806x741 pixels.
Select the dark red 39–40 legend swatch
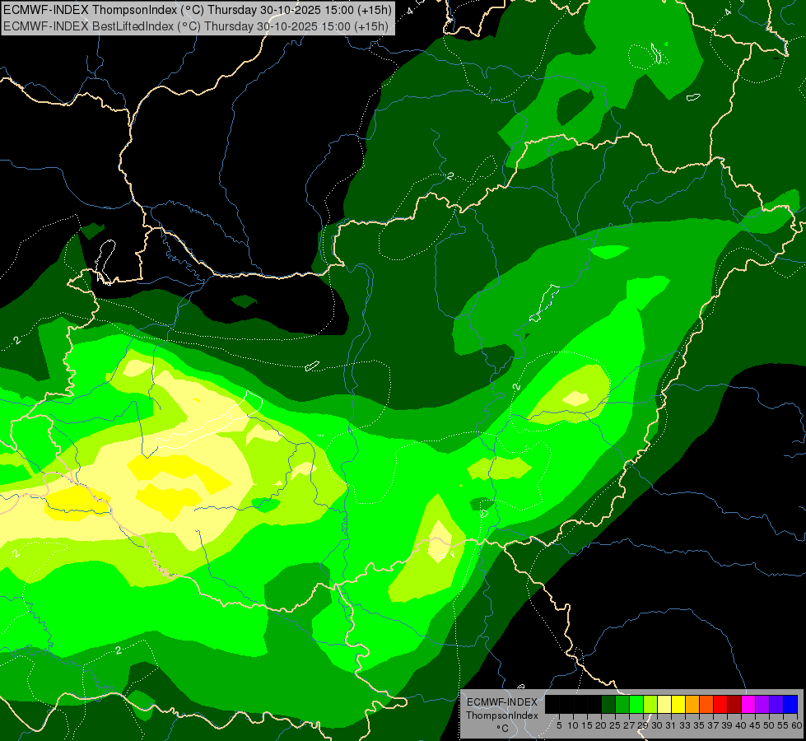[x=734, y=704]
